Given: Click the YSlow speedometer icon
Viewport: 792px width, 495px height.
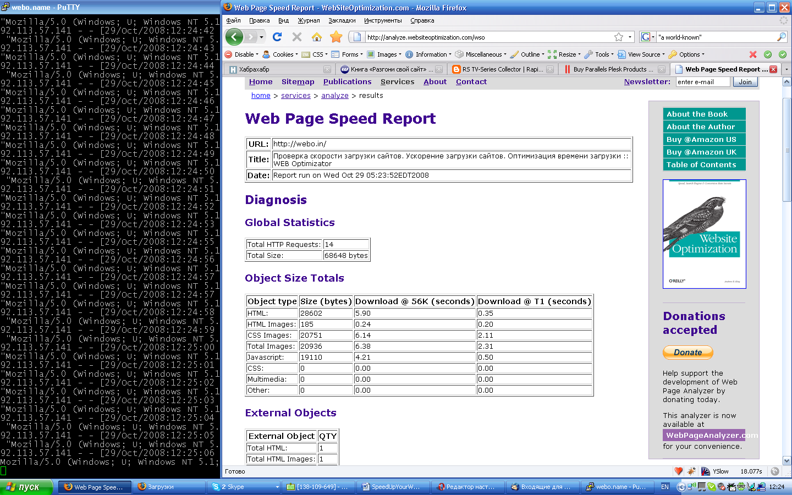Looking at the screenshot, I should click(x=706, y=471).
